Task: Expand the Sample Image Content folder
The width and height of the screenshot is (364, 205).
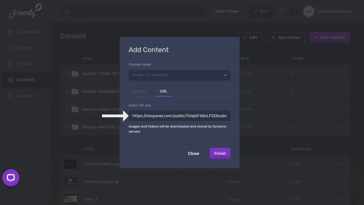Action: coord(68,109)
